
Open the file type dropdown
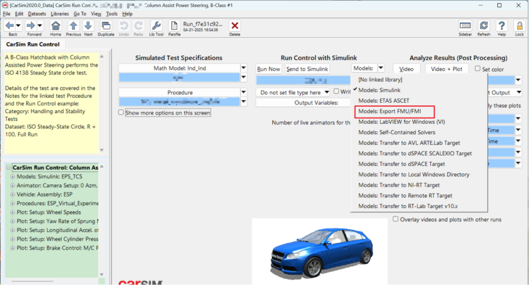(x=293, y=93)
